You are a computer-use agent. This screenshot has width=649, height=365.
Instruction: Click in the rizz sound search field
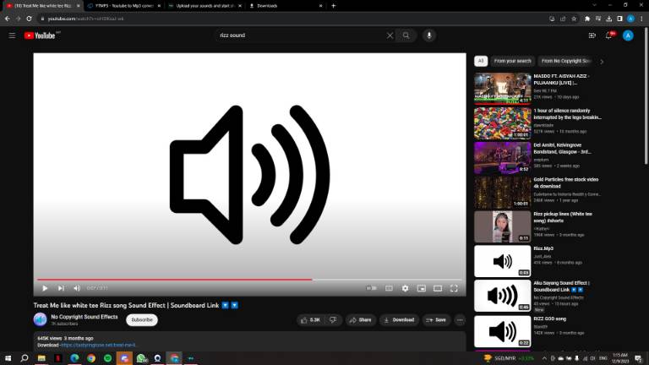pyautogui.click(x=300, y=35)
